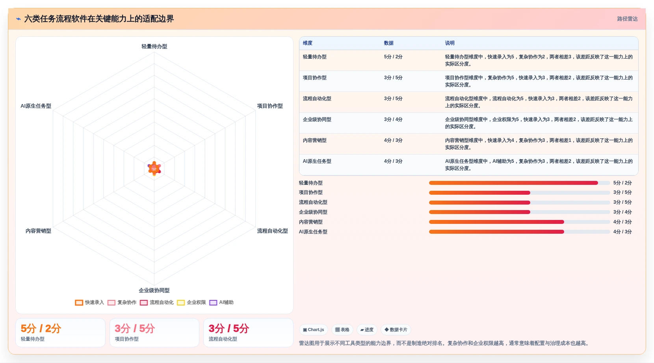Click the radar data cluster at chart center

pos(154,168)
